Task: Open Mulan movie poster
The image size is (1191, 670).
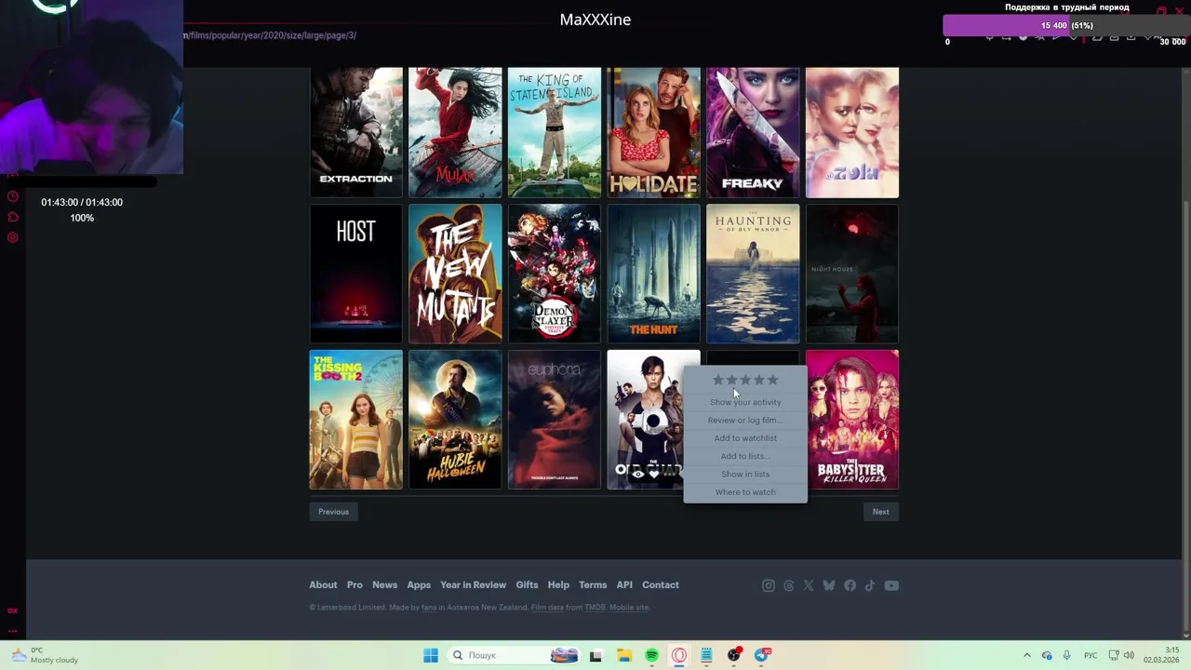Action: click(455, 132)
